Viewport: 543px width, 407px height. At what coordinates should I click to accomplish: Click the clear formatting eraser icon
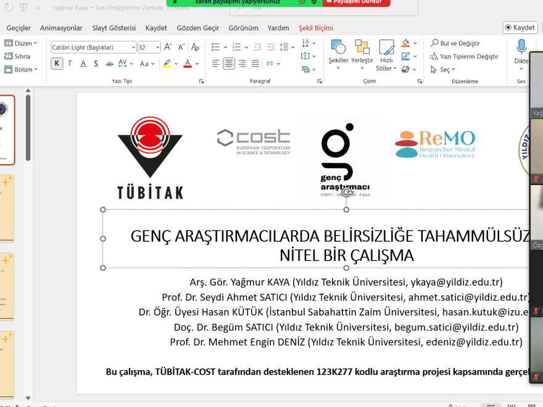click(x=195, y=47)
